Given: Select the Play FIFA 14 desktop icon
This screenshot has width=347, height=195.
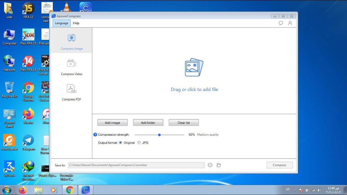Looking at the screenshot, I should (x=28, y=63).
